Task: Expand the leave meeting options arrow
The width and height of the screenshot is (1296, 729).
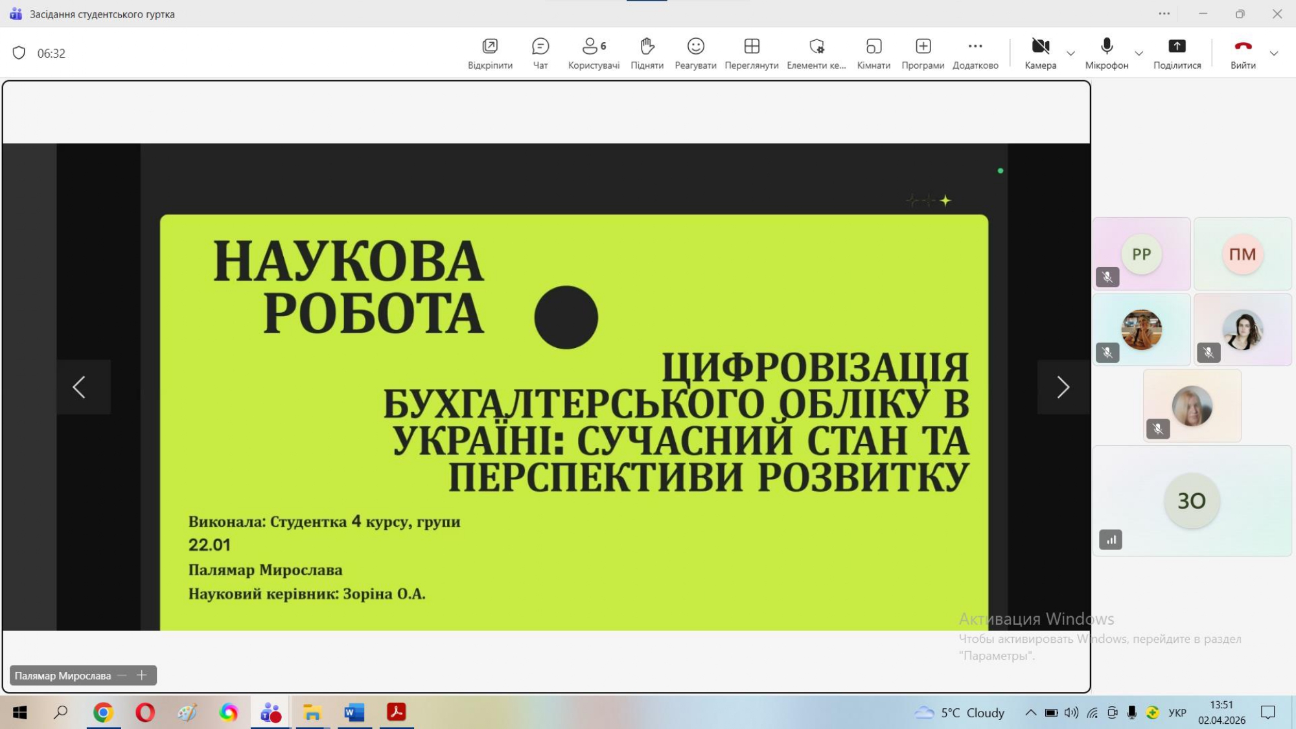Action: coord(1274,54)
